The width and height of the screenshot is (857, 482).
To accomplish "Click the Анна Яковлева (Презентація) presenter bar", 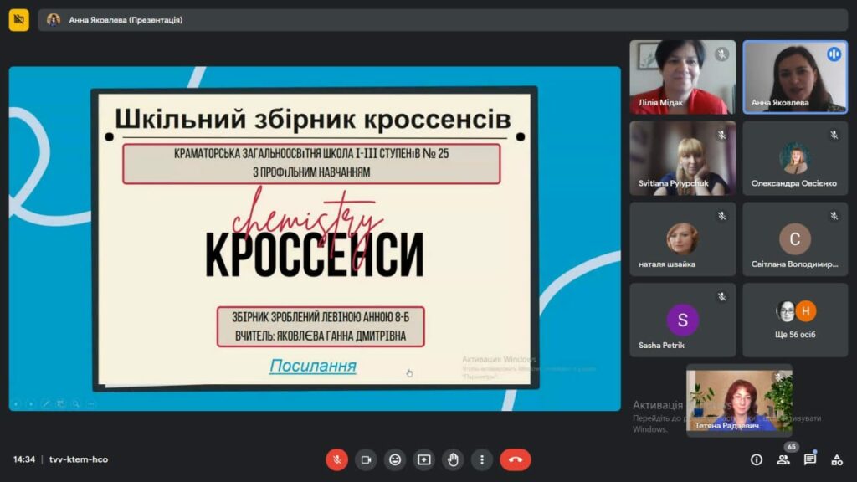I will pyautogui.click(x=126, y=19).
